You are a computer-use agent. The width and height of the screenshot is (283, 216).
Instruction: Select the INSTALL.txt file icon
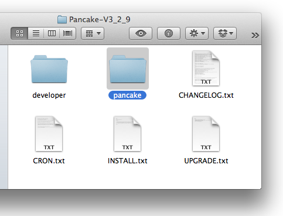pos(128,134)
